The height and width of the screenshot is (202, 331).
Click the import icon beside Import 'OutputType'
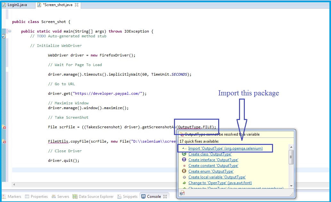[x=184, y=148]
